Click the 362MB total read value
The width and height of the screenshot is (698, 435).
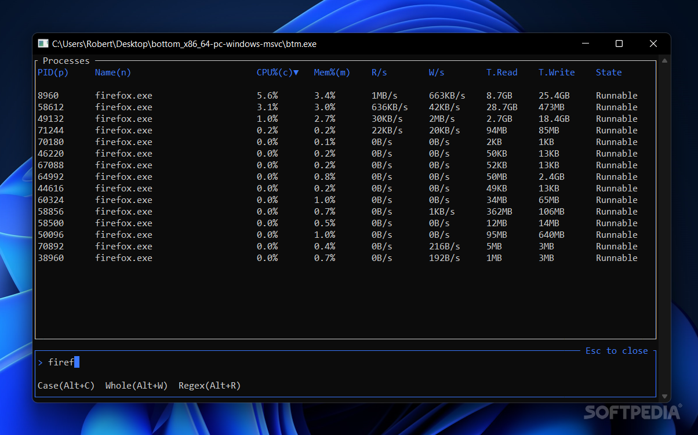click(x=499, y=212)
